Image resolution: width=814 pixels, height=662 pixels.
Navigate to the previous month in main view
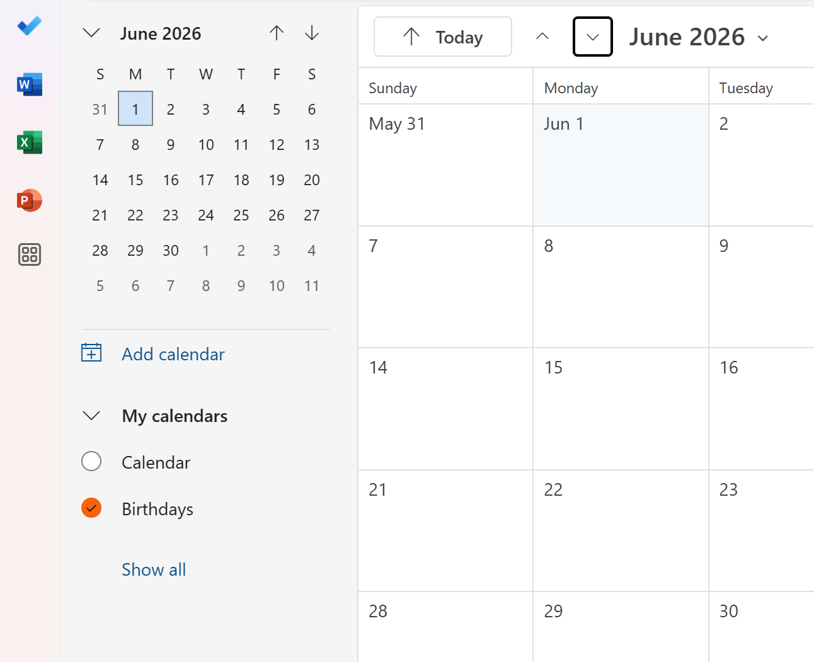pyautogui.click(x=542, y=37)
